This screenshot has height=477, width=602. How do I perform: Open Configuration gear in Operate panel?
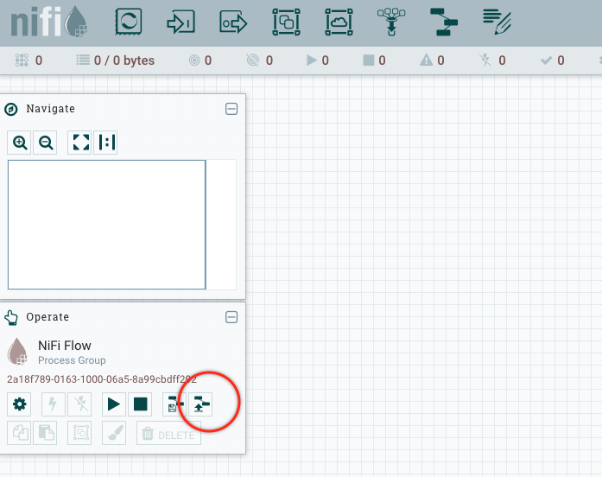[x=19, y=404]
